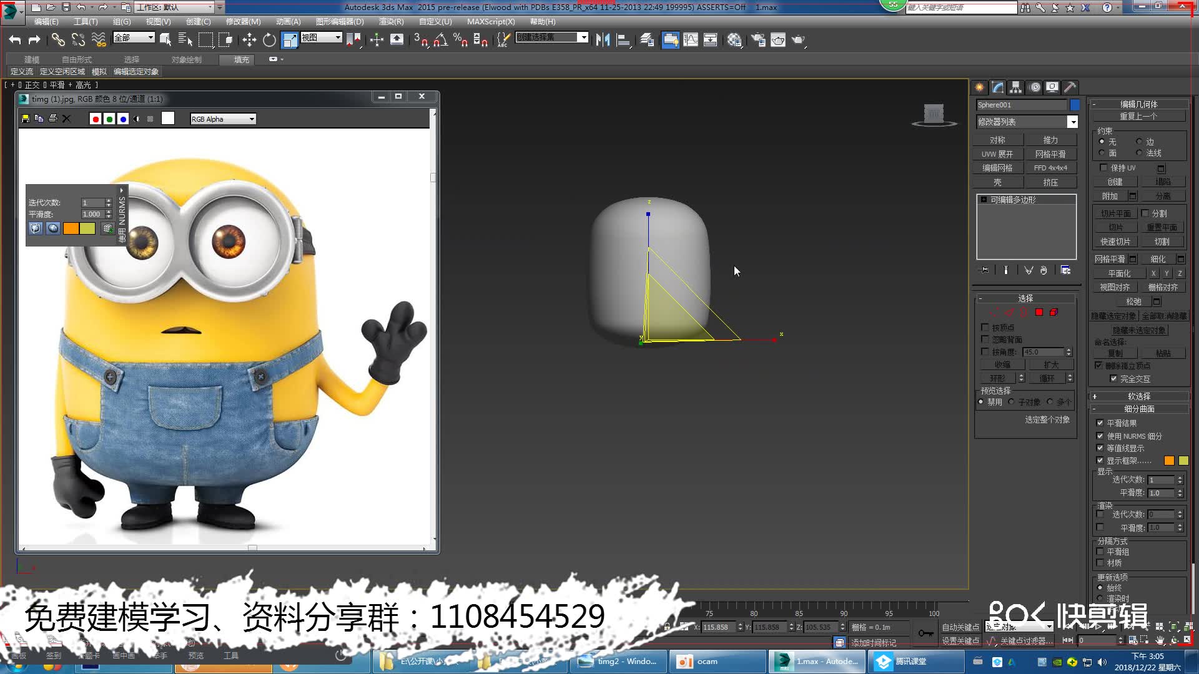Switch to the 对象绘制 ribbon tab
1199x674 pixels.
[x=187, y=59]
